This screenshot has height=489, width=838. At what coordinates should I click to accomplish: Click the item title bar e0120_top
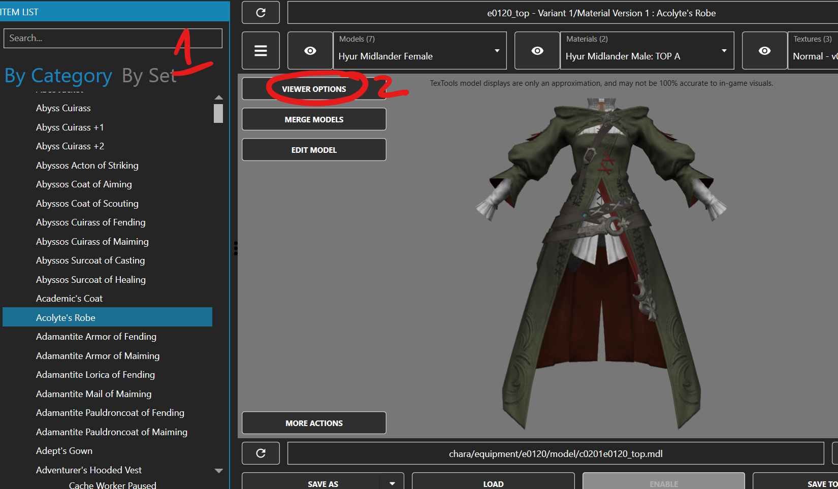[x=563, y=13]
